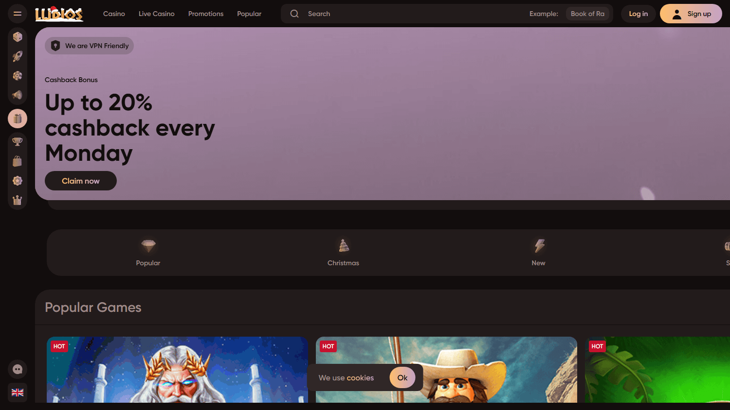Screen dimensions: 730x410
Task: Click the Sign up button
Action: 691,14
